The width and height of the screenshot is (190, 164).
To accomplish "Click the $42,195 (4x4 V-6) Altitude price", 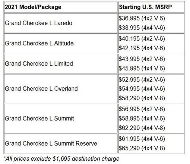I will [x=142, y=48].
